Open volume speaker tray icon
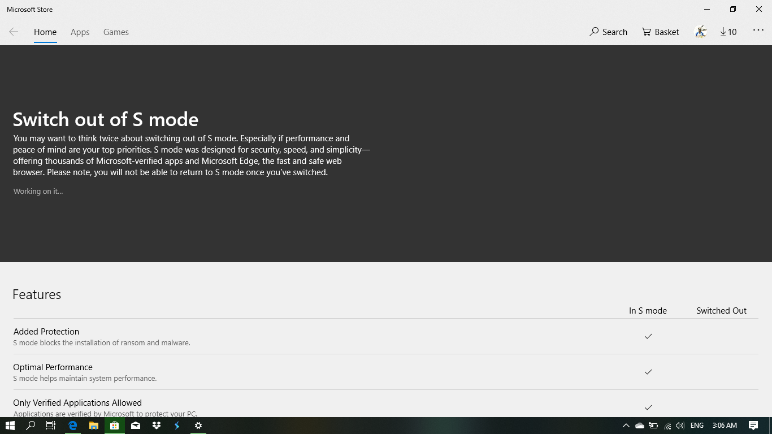This screenshot has height=434, width=772. pyautogui.click(x=680, y=426)
